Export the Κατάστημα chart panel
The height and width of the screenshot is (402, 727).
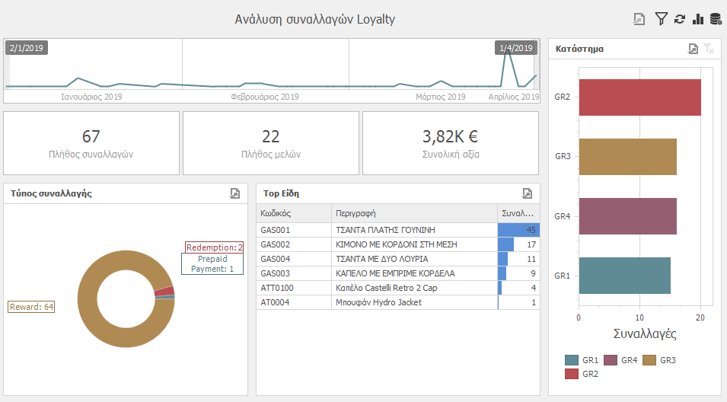(693, 49)
